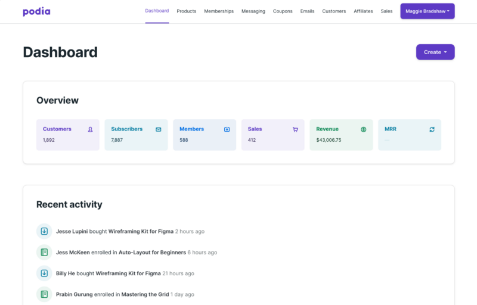Open the Memberships tab

219,11
